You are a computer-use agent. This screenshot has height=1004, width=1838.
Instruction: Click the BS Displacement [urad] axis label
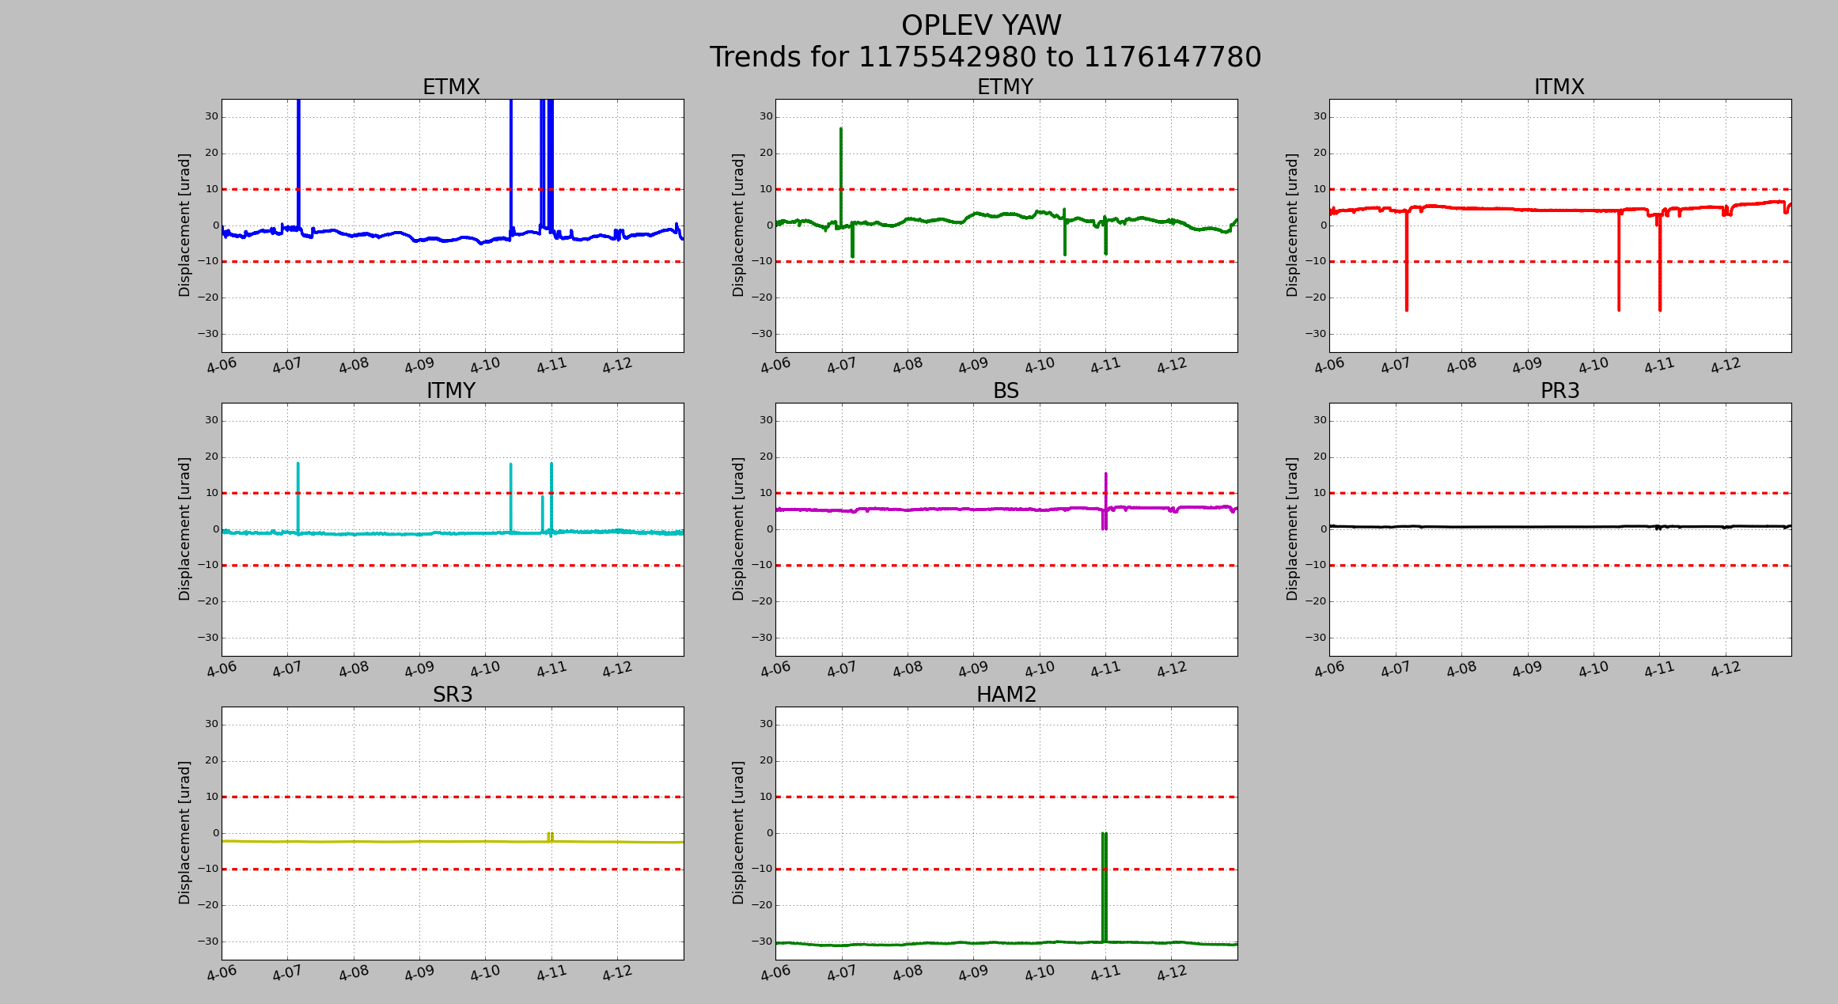pos(738,529)
